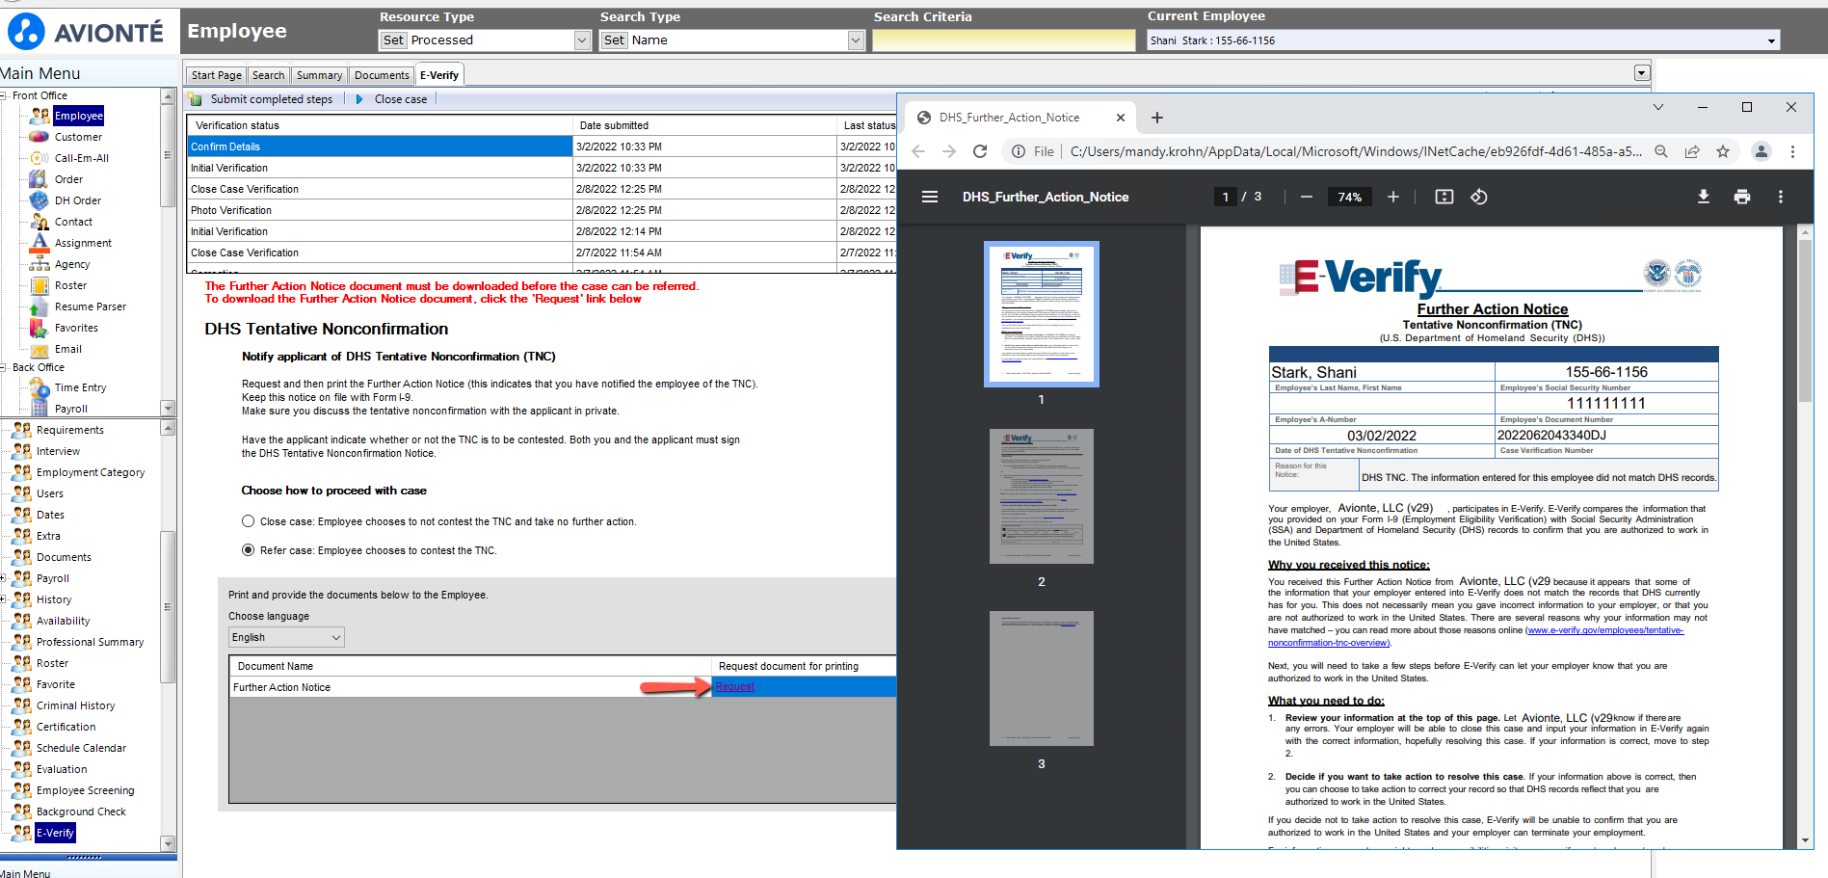The image size is (1828, 878).
Task: Click the Search Criteria input field
Action: 1004,40
